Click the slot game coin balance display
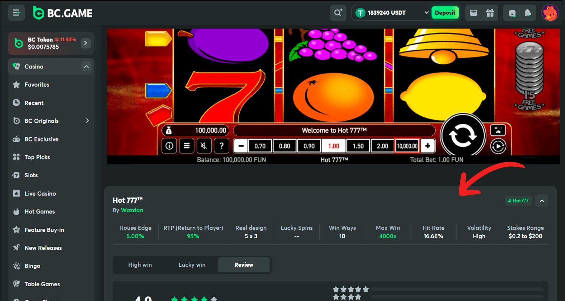Screen dimensions: 565x301 195,131
